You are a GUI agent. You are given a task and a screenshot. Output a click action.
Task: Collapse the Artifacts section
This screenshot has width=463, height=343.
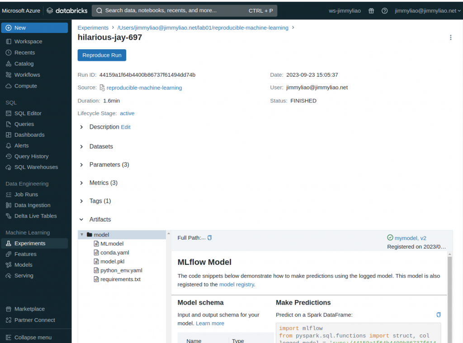point(81,219)
